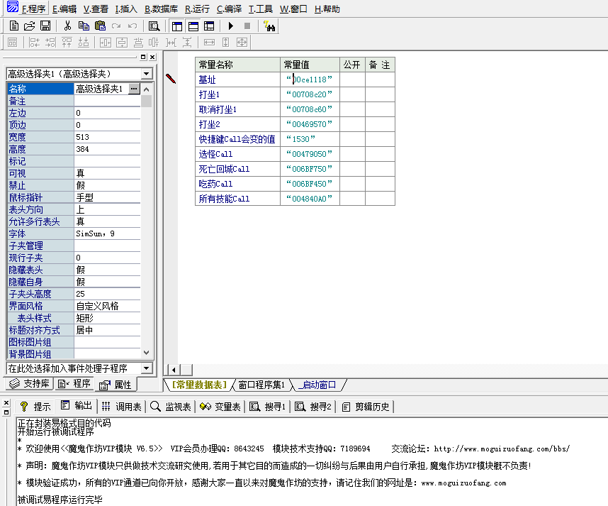Click the Cut scissors icon

(67, 26)
